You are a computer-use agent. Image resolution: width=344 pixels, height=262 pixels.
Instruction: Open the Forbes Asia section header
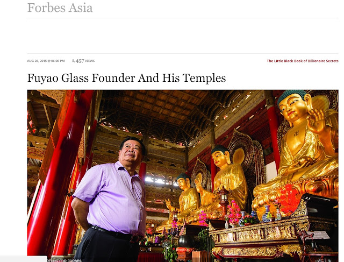(60, 8)
